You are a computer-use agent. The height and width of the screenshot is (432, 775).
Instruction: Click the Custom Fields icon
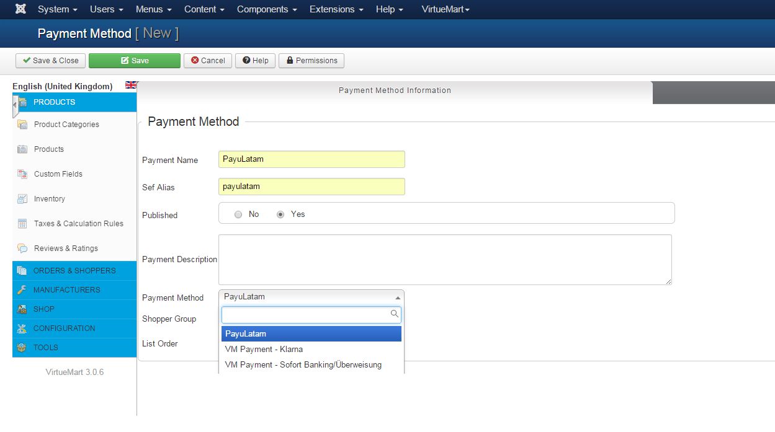(x=22, y=174)
